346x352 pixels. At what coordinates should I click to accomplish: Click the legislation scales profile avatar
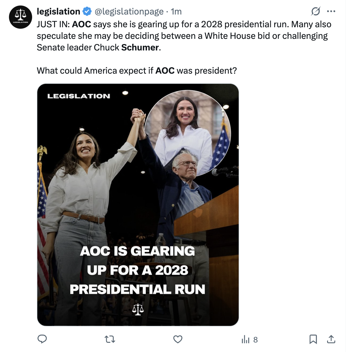click(x=21, y=17)
